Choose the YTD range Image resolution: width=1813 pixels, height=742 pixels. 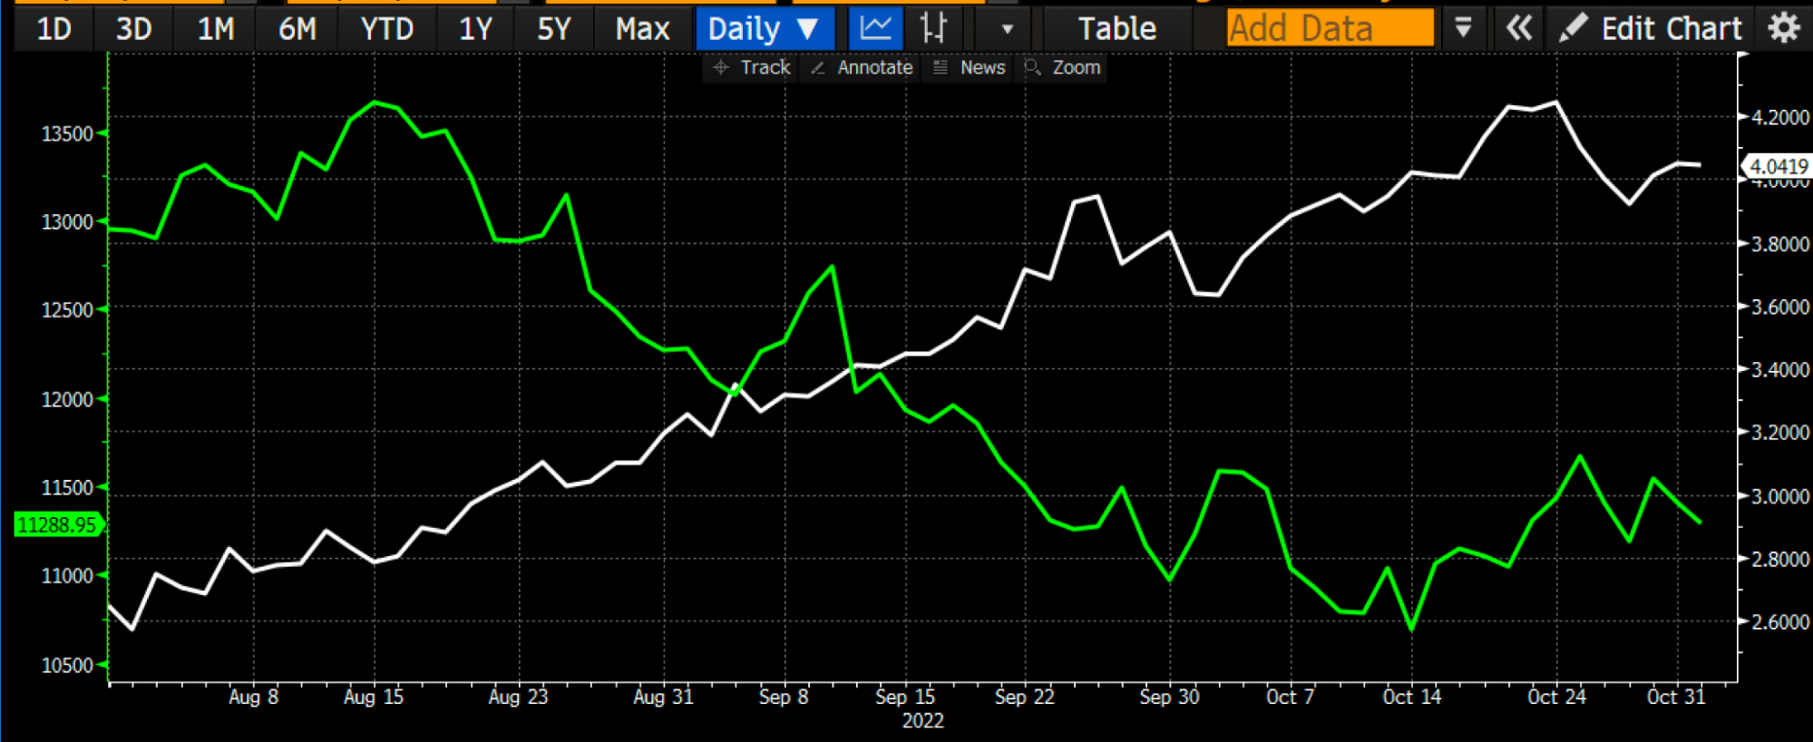point(386,29)
